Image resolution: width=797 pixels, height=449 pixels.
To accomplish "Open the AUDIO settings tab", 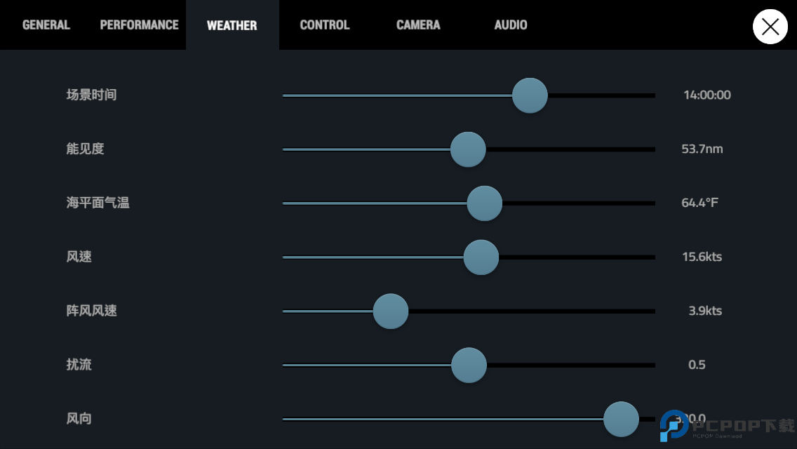I will point(511,25).
